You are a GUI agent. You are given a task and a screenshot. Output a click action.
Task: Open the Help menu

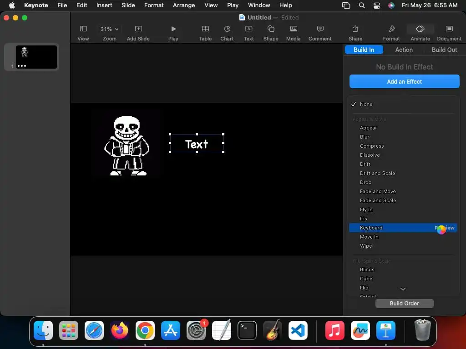286,5
